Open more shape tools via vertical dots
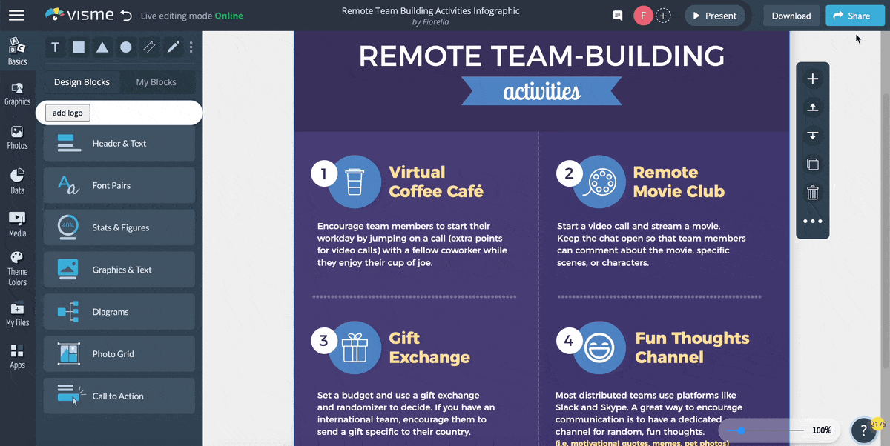Image resolution: width=890 pixels, height=446 pixels. point(191,47)
